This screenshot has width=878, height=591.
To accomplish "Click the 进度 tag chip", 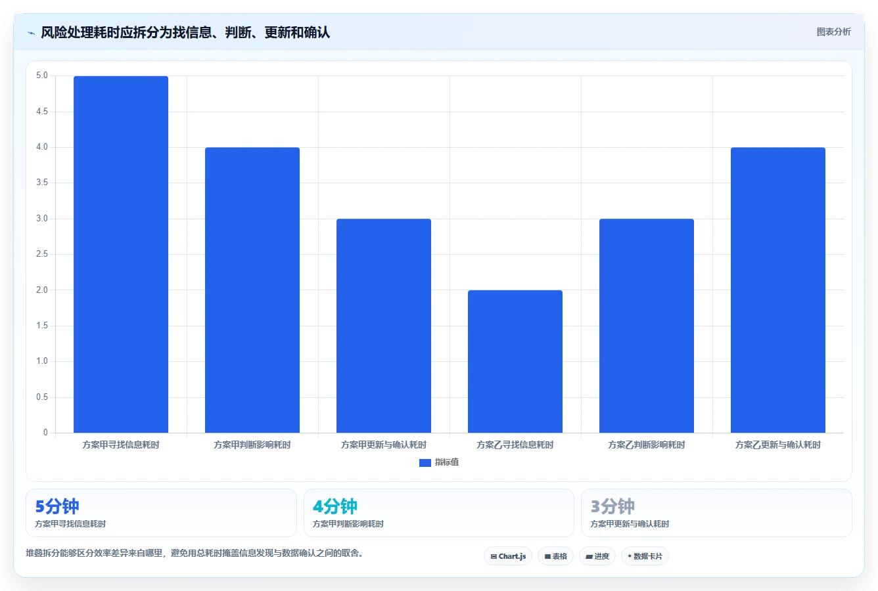I will [597, 556].
